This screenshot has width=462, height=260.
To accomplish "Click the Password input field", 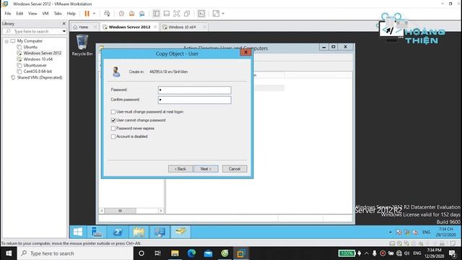I will tap(194, 90).
